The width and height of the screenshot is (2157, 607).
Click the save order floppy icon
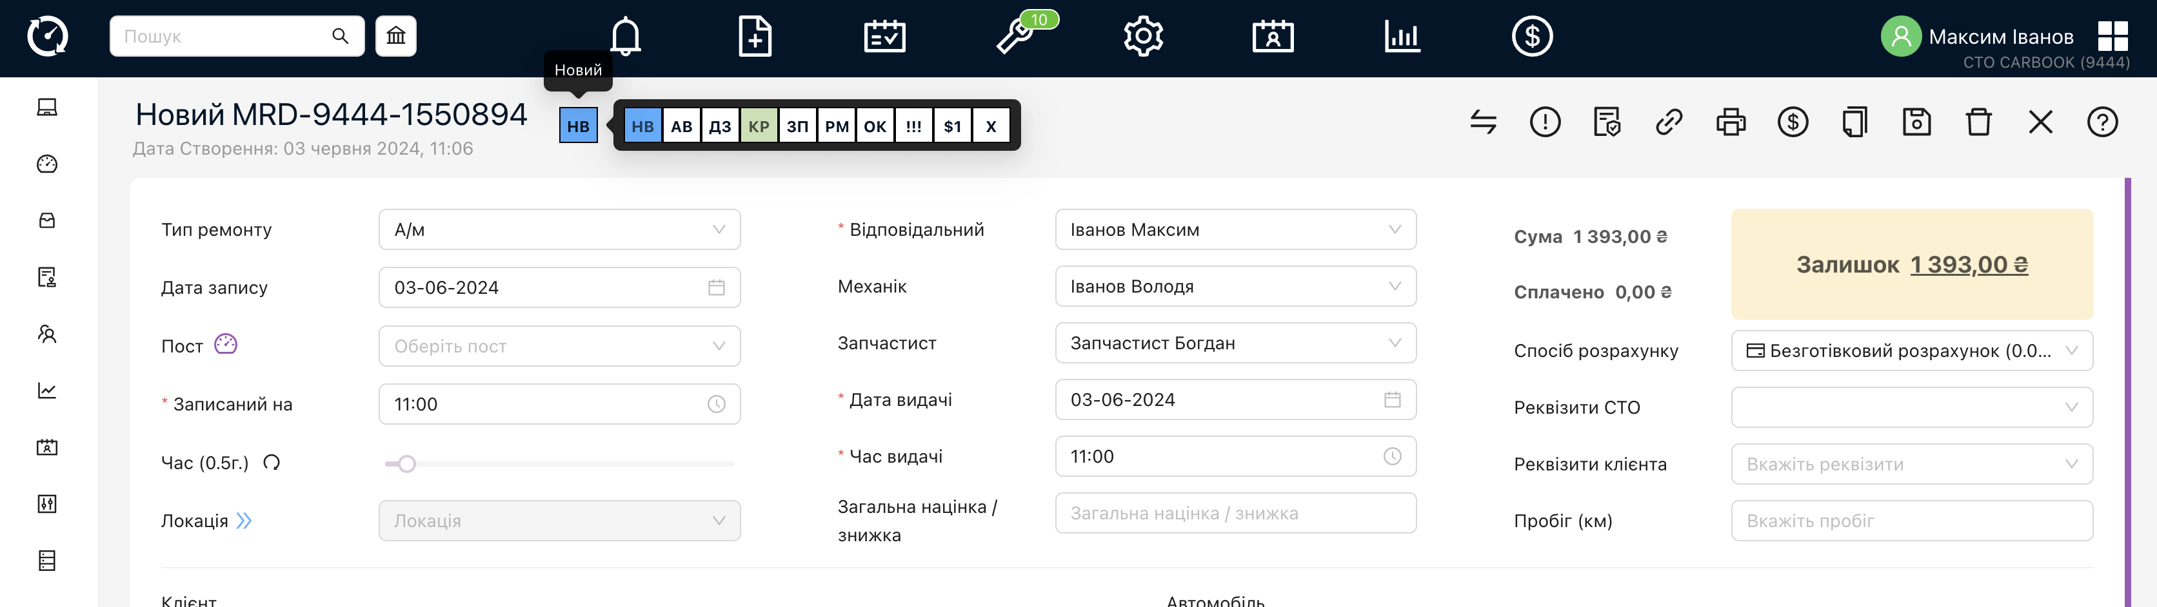tap(1916, 122)
